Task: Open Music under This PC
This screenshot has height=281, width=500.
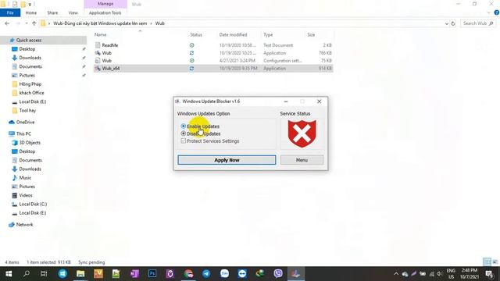Action: point(25,178)
